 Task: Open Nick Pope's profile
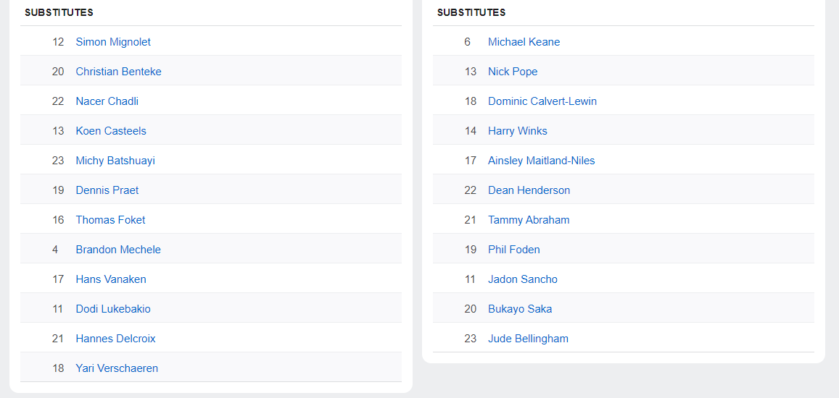513,72
